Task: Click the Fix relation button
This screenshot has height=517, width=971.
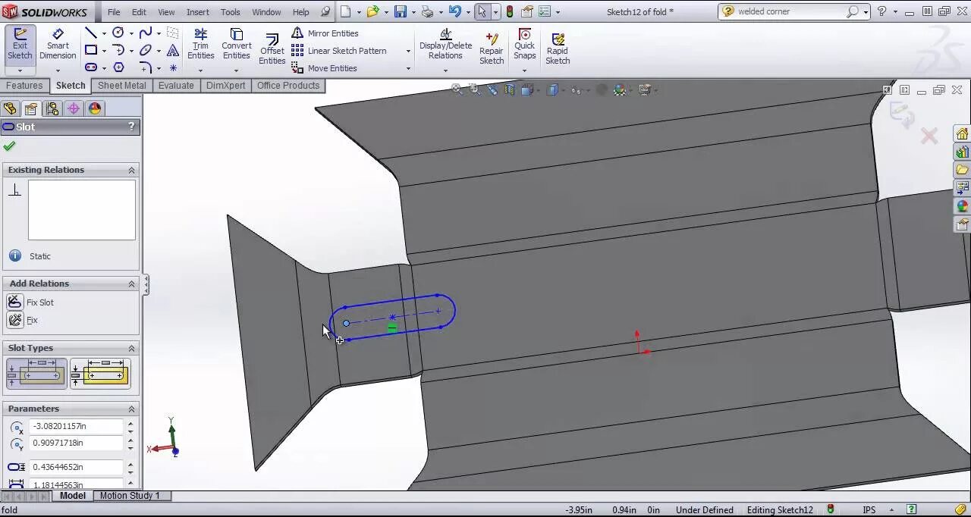Action: point(23,320)
